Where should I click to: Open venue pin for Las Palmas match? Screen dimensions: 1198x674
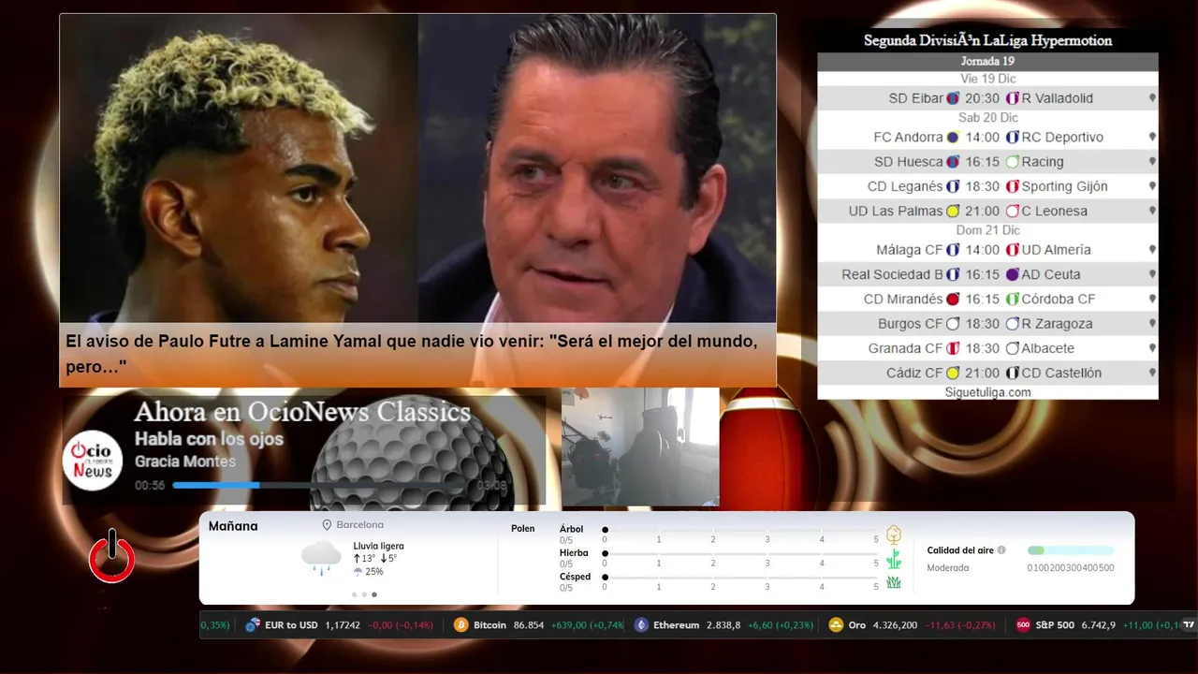(x=1152, y=212)
